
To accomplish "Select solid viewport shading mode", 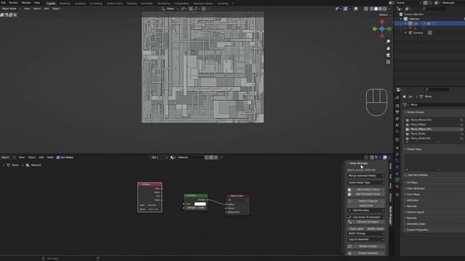I will 376,9.
